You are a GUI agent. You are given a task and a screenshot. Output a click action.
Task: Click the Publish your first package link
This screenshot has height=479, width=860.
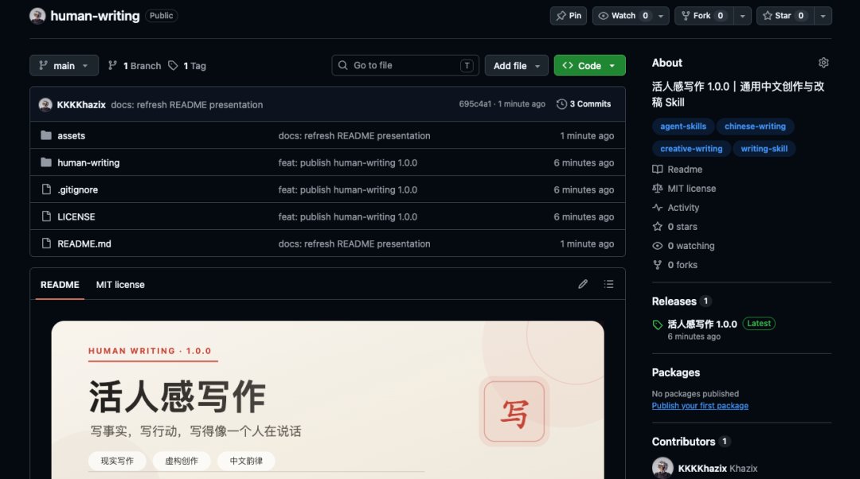click(700, 406)
